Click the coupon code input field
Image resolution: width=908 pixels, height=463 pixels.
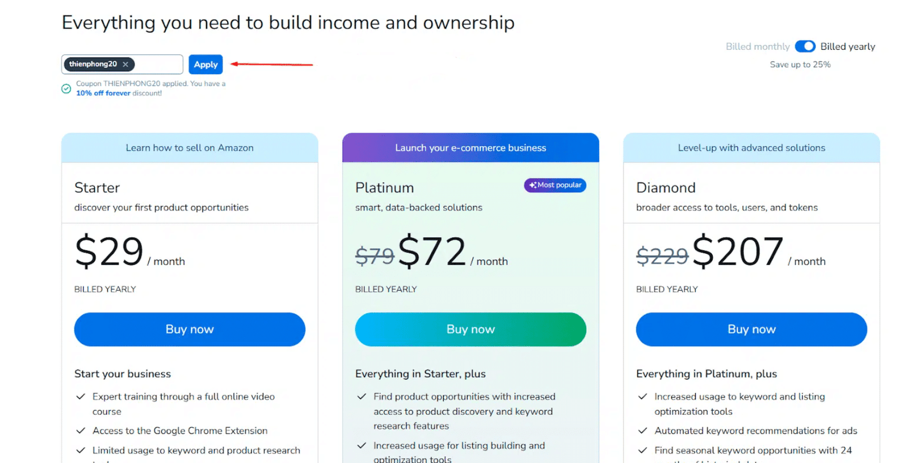tap(158, 65)
